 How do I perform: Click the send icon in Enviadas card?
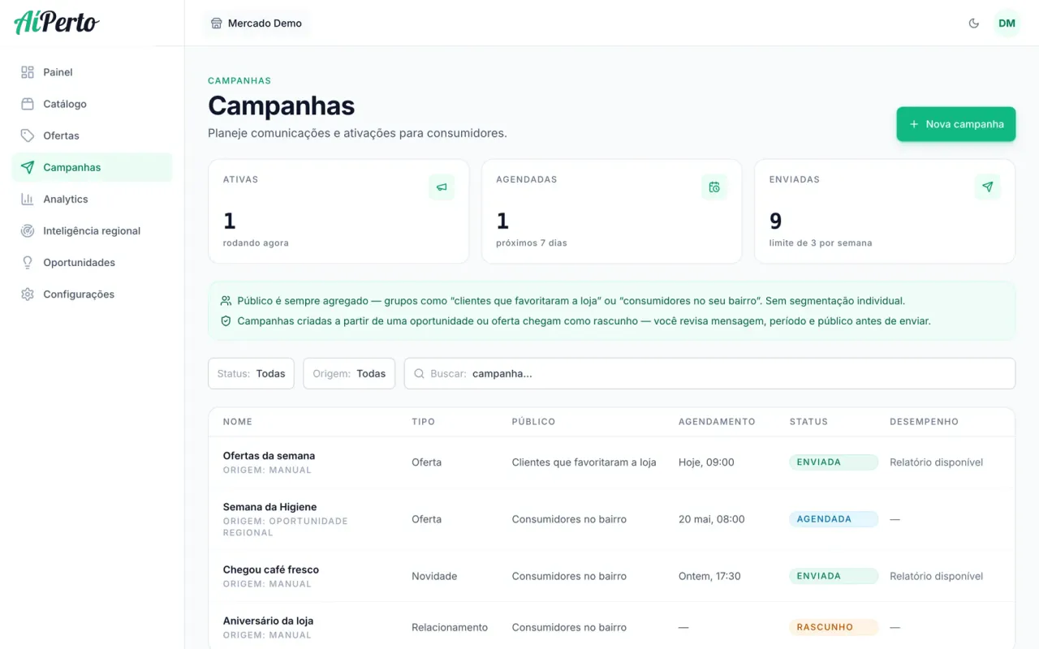pos(987,187)
